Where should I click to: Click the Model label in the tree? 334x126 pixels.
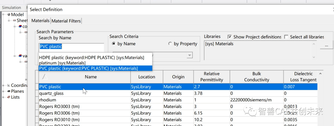[x=17, y=15]
